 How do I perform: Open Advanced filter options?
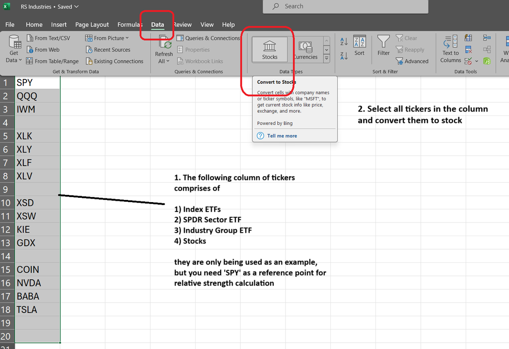click(412, 61)
